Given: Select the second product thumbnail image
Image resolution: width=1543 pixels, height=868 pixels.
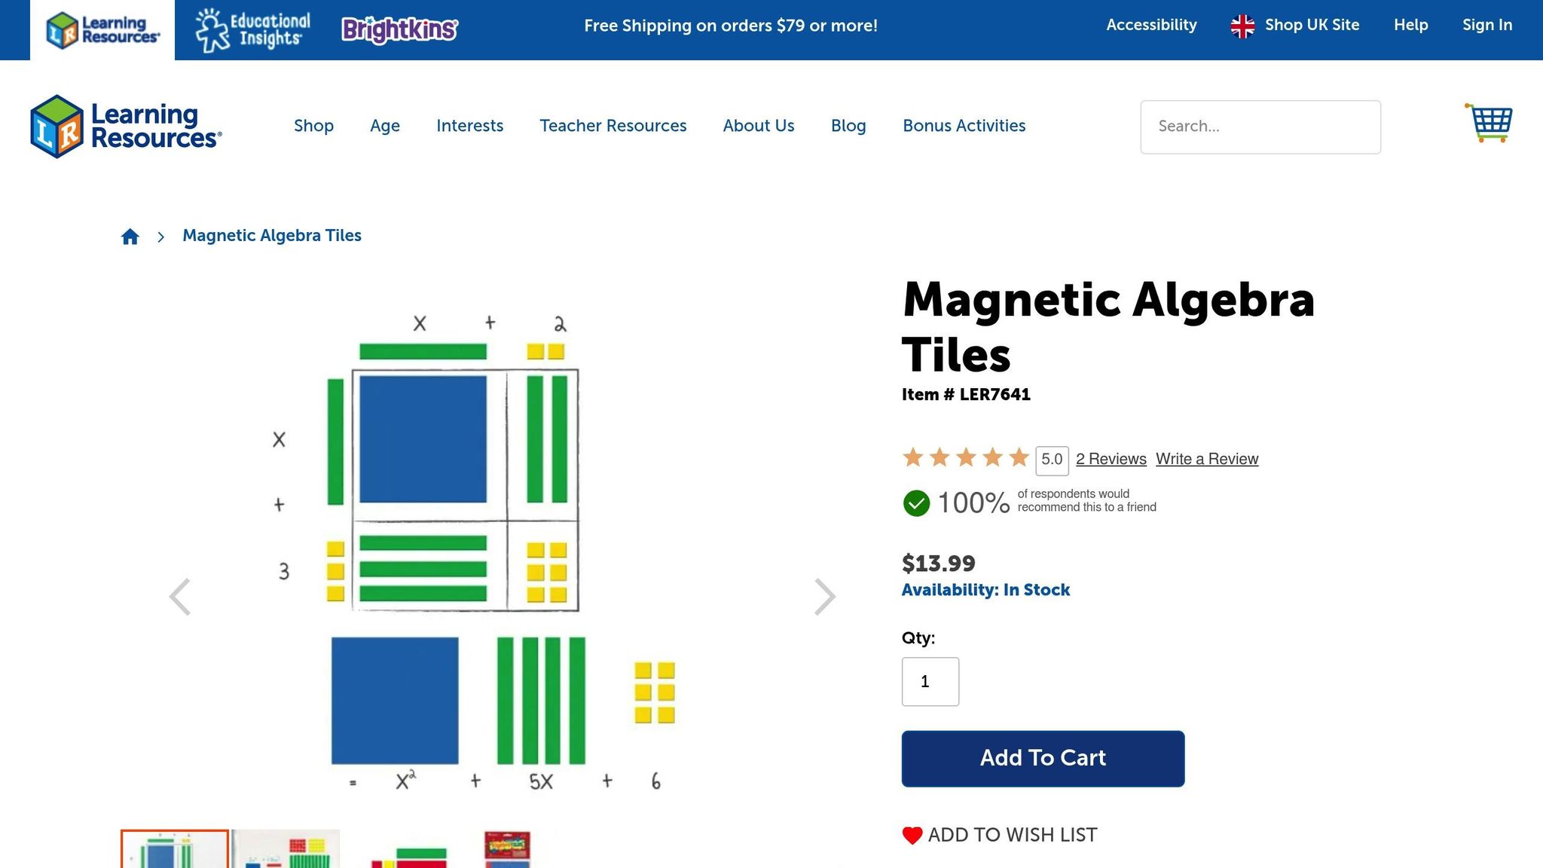Looking at the screenshot, I should click(286, 849).
